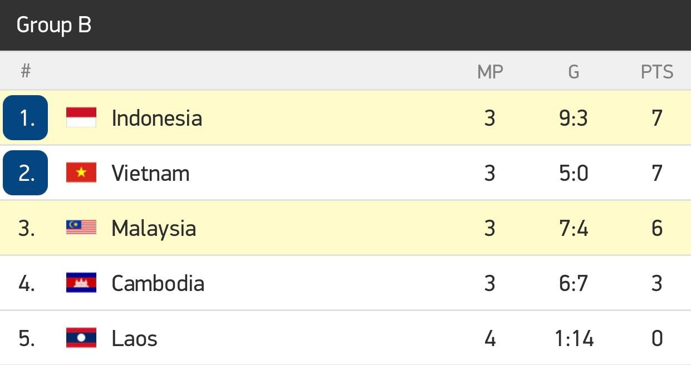691x365 pixels.
Task: Click the G goals column header
Action: coord(574,72)
